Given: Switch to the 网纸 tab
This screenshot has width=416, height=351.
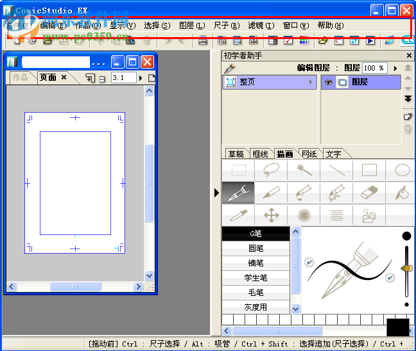Looking at the screenshot, I should [x=309, y=154].
